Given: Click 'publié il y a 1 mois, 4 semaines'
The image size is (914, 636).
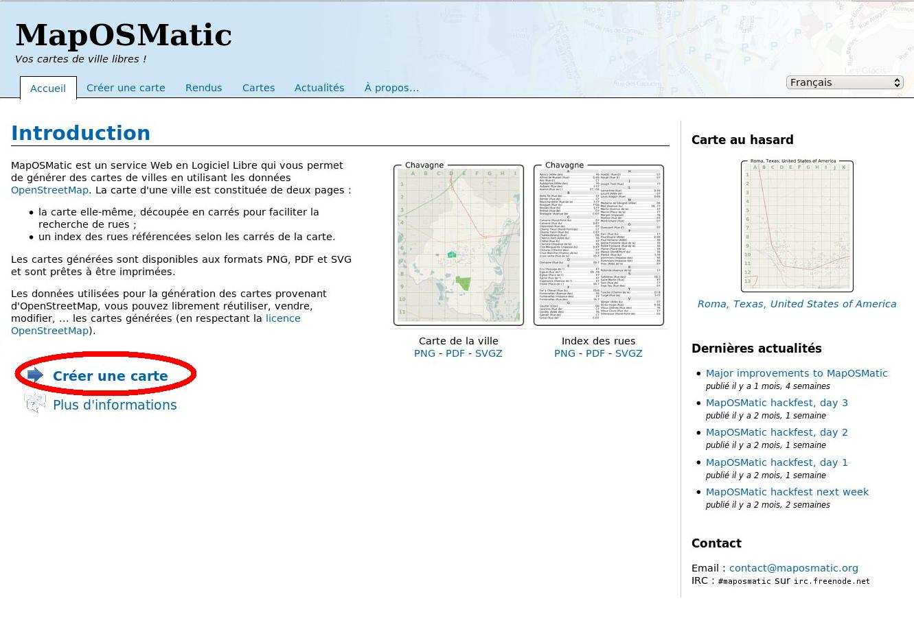Looking at the screenshot, I should click(x=768, y=386).
